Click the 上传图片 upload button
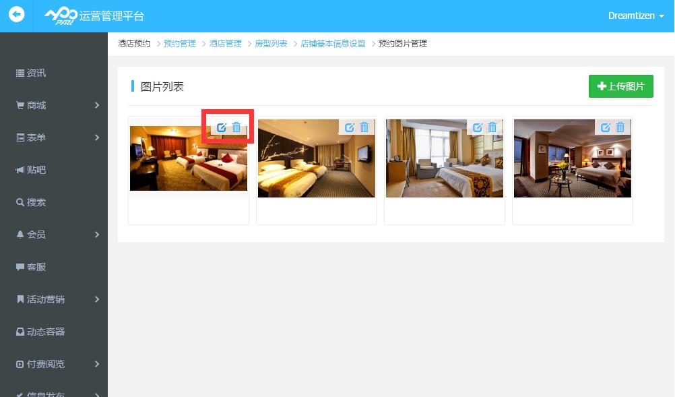Image resolution: width=675 pixels, height=397 pixels. [x=620, y=86]
